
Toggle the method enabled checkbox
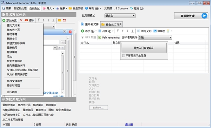click(65, 32)
